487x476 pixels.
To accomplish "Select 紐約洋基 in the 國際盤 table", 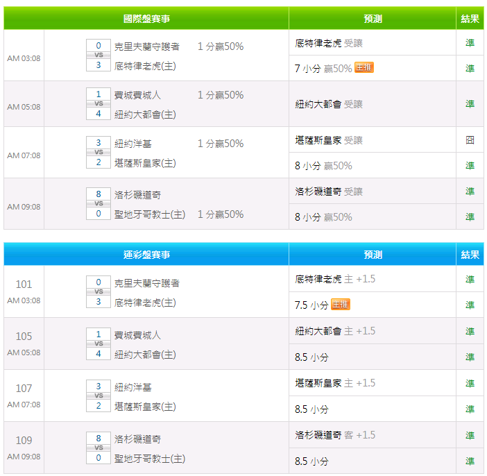I will (x=133, y=144).
